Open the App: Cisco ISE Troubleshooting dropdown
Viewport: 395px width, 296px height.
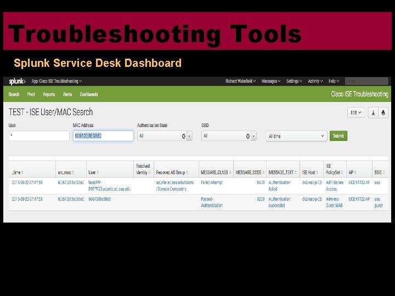point(57,81)
